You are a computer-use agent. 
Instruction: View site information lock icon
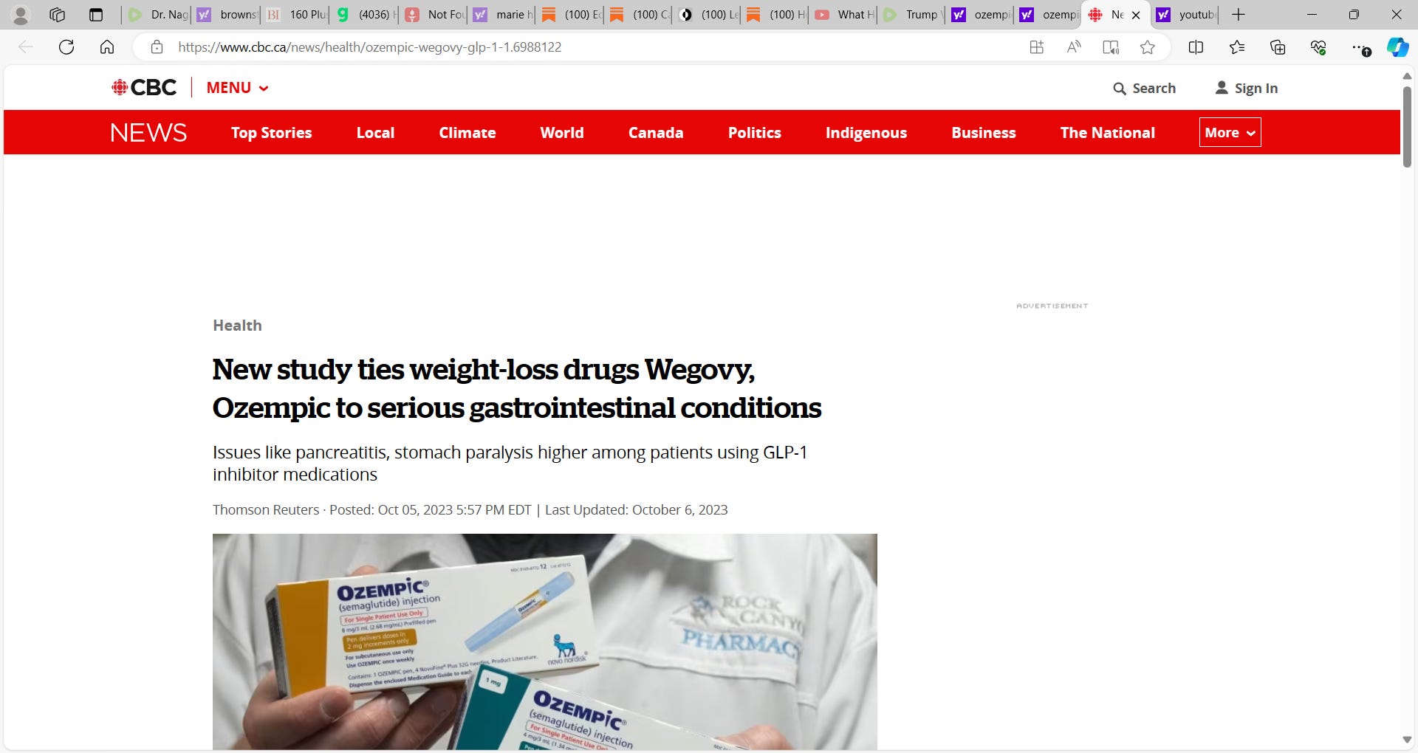point(157,47)
